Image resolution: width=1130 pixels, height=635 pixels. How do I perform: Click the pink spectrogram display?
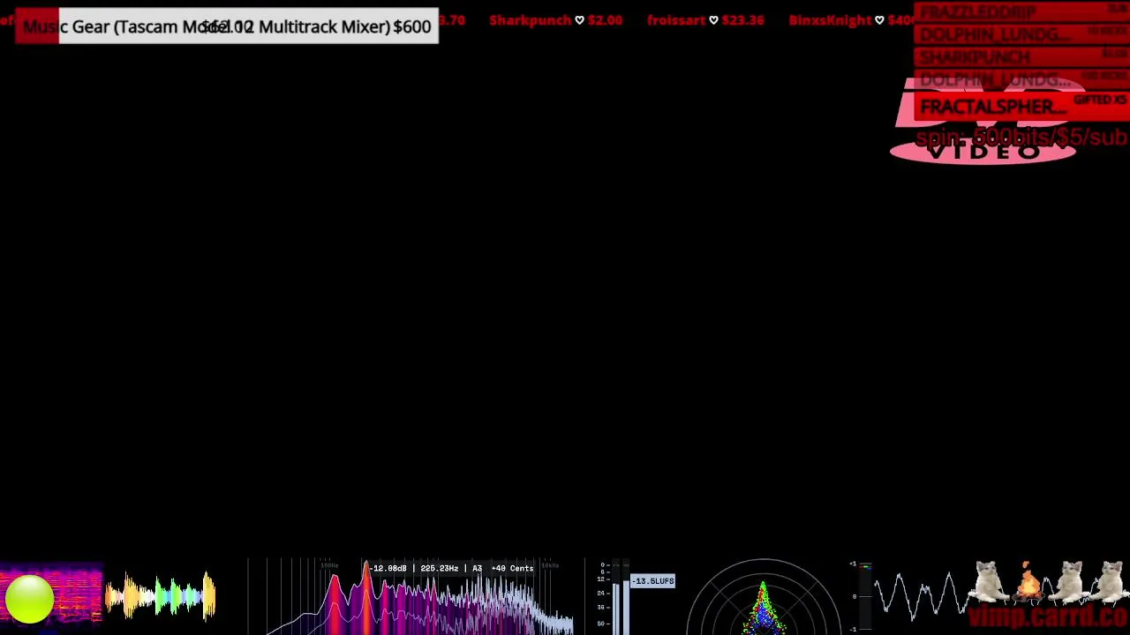[x=51, y=597]
